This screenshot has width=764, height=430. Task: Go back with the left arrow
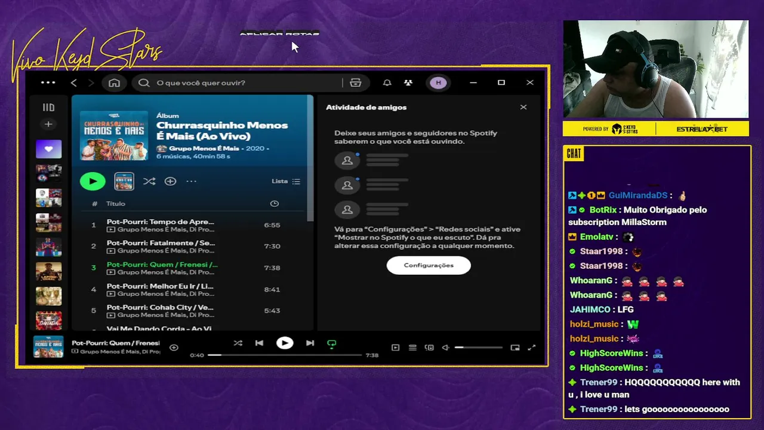tap(74, 82)
